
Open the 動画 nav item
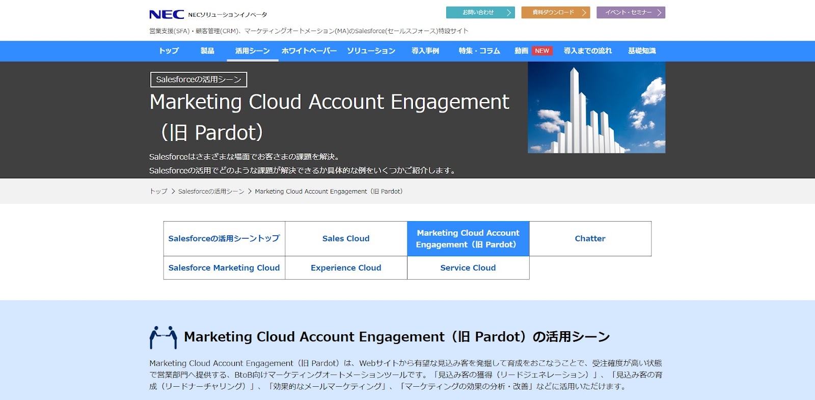(x=521, y=51)
